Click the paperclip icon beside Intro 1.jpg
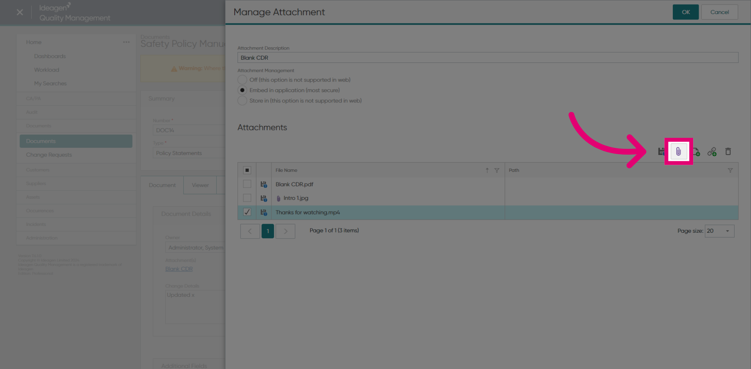The image size is (751, 369). [278, 198]
